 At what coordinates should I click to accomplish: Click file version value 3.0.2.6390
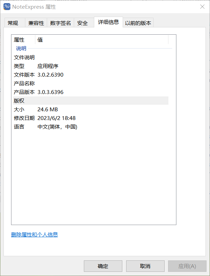[51, 75]
